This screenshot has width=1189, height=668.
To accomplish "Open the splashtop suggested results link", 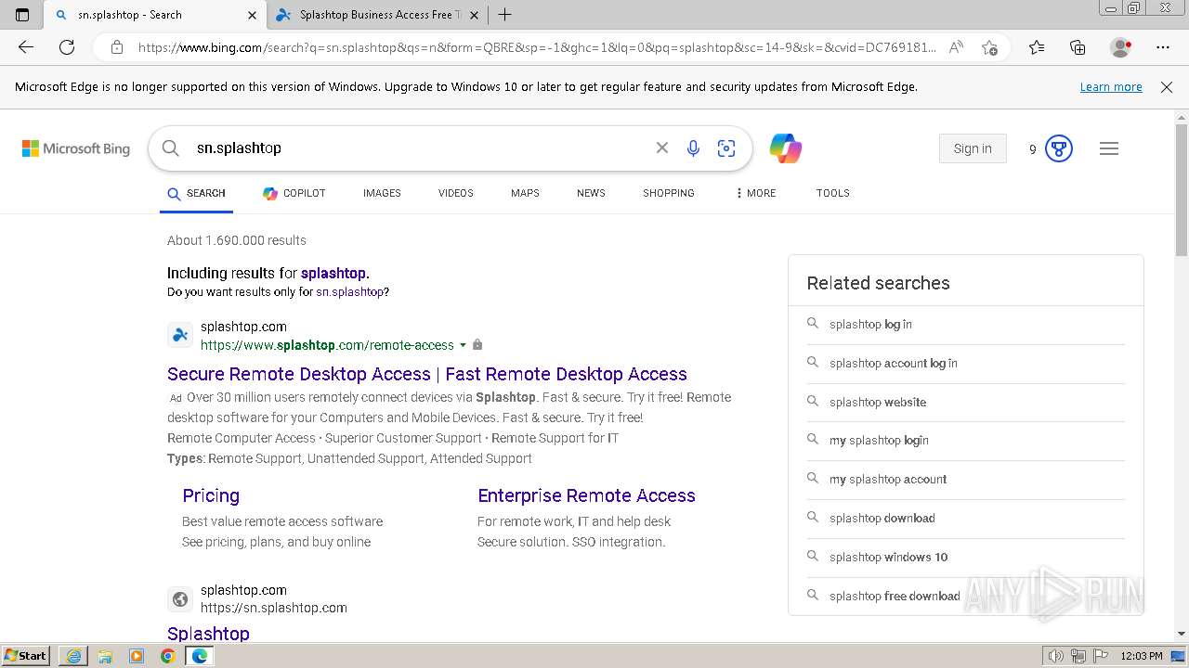I will pyautogui.click(x=333, y=273).
